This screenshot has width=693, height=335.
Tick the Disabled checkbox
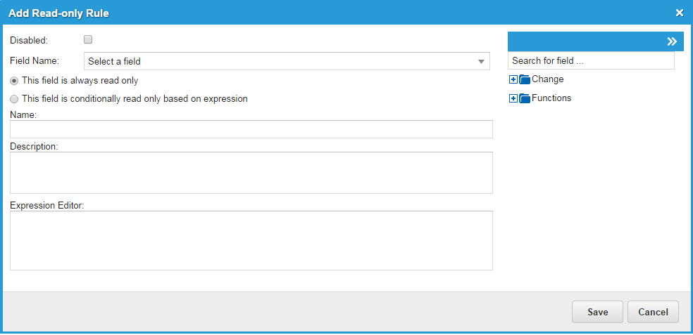(88, 40)
